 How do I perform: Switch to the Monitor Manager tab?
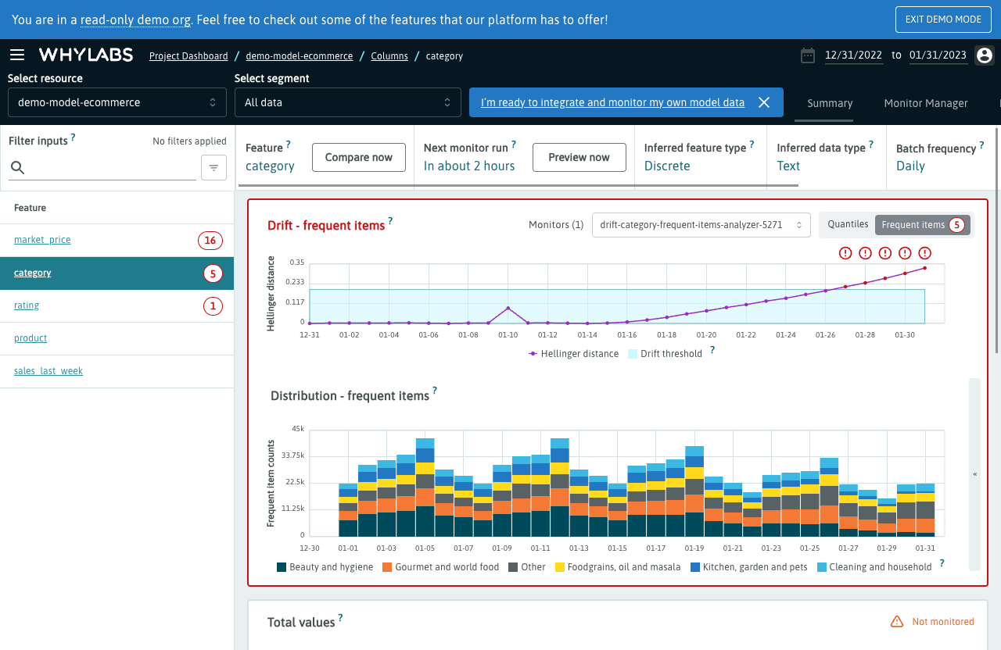pos(926,102)
